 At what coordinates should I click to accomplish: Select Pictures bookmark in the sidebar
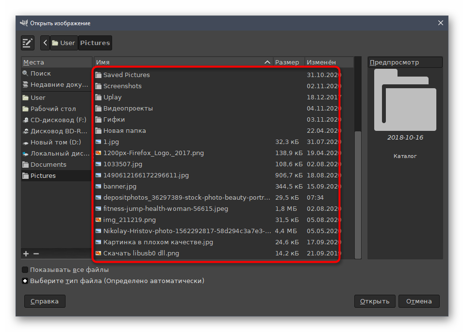pos(56,176)
